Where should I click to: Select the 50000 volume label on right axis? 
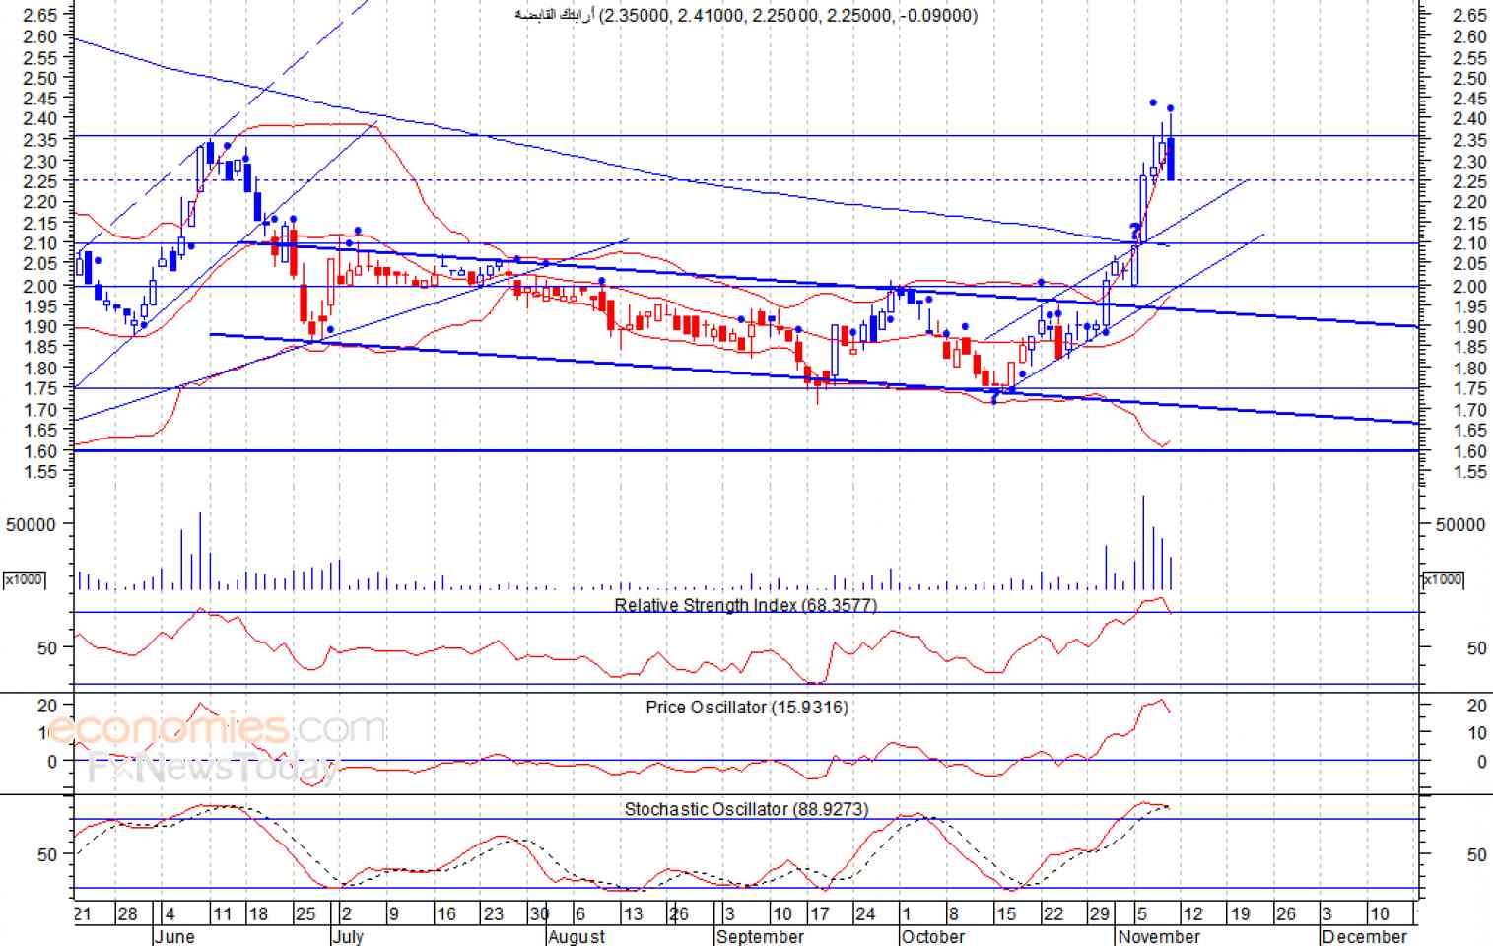1460,525
